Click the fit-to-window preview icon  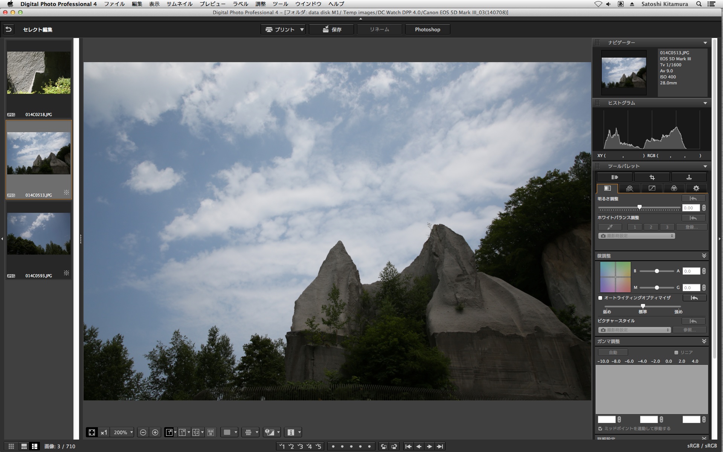click(x=92, y=432)
